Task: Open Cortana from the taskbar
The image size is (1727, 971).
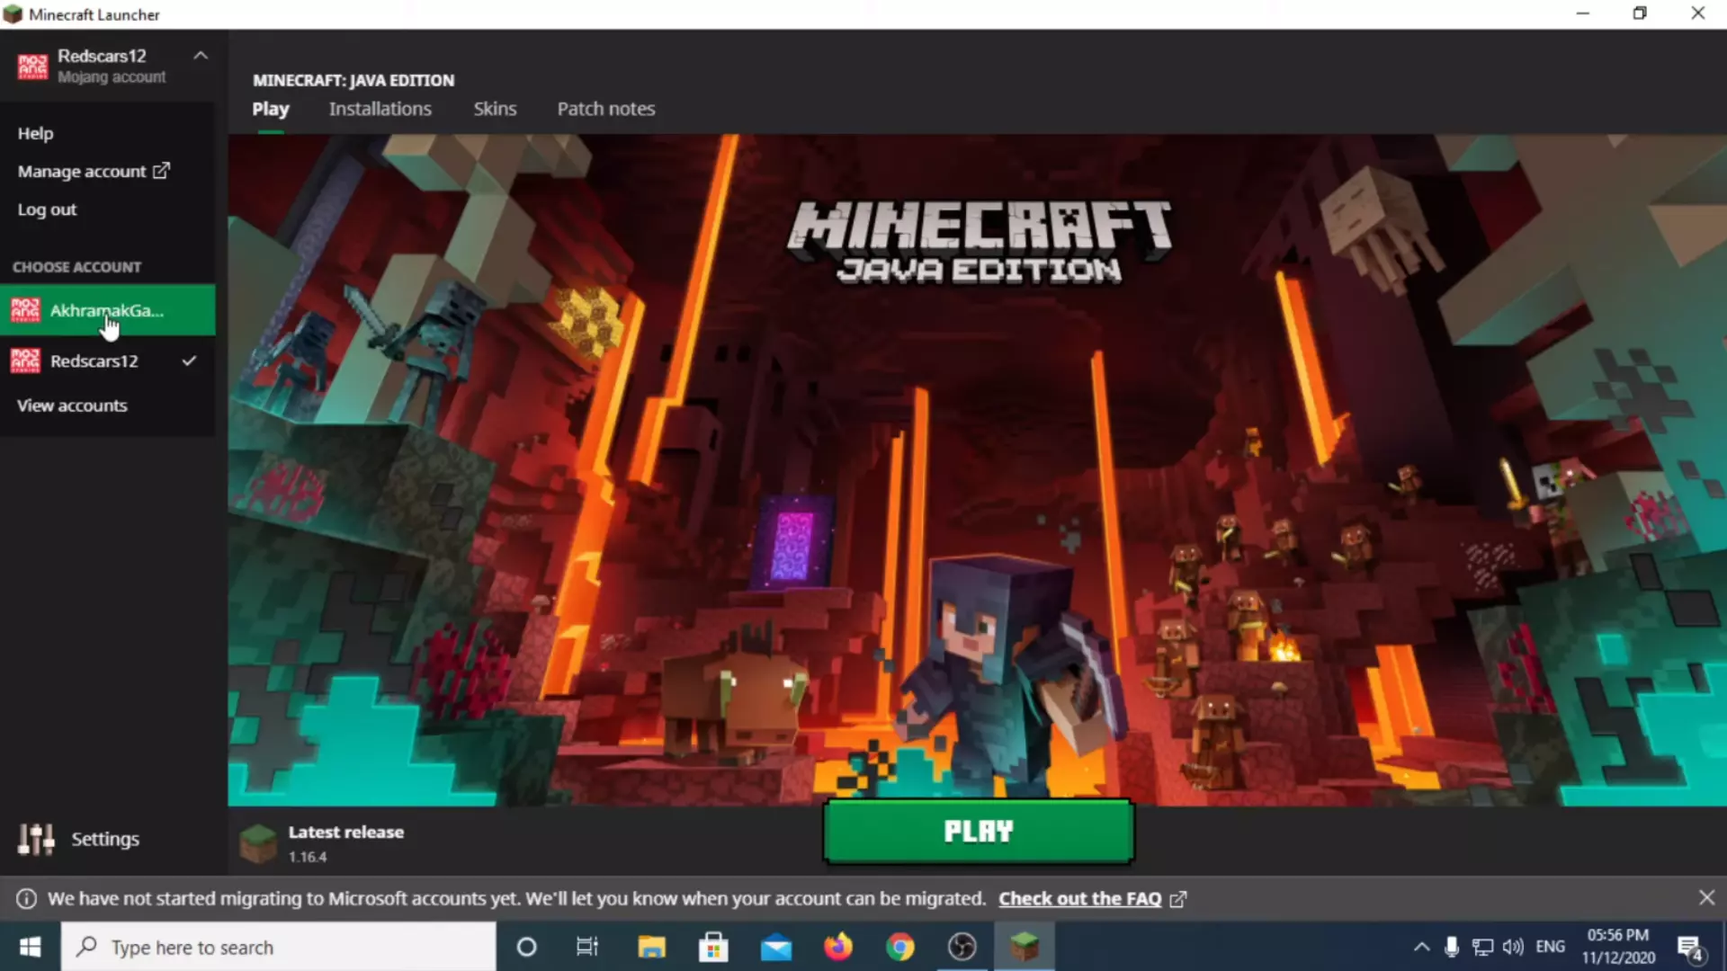Action: tap(527, 947)
